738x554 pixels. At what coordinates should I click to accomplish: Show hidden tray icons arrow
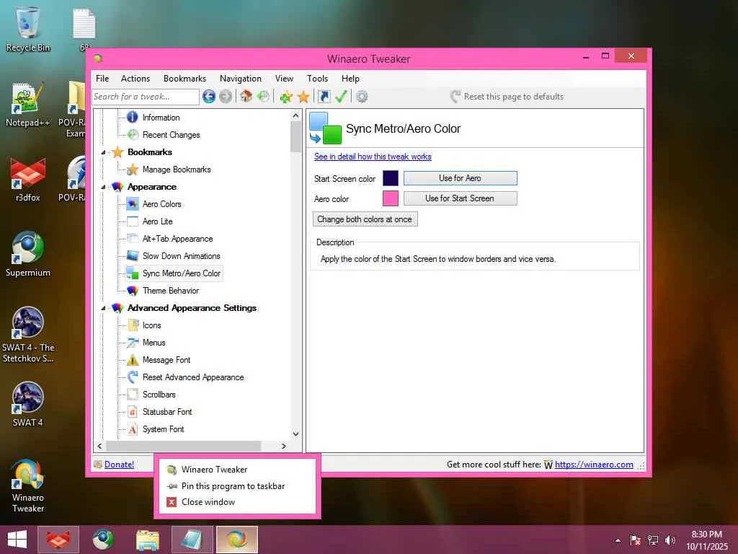(x=618, y=540)
